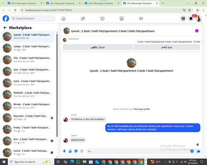
Task: Bookmark this page with the star
Action: click(x=190, y=10)
